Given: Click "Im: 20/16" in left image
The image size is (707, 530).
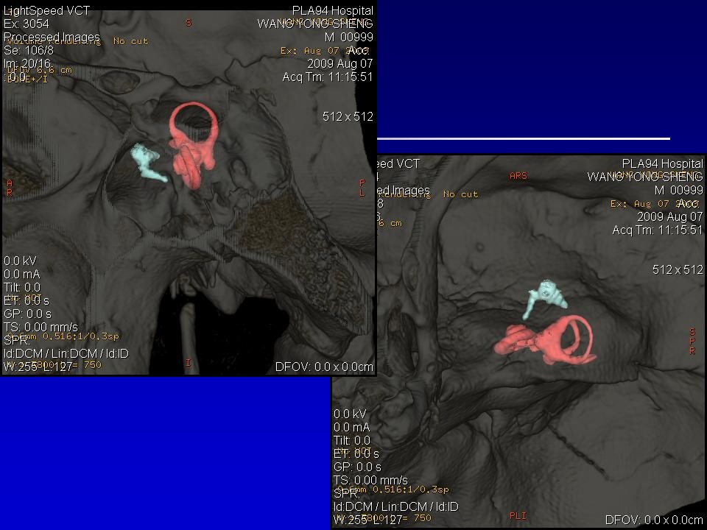Looking at the screenshot, I should point(27,63).
